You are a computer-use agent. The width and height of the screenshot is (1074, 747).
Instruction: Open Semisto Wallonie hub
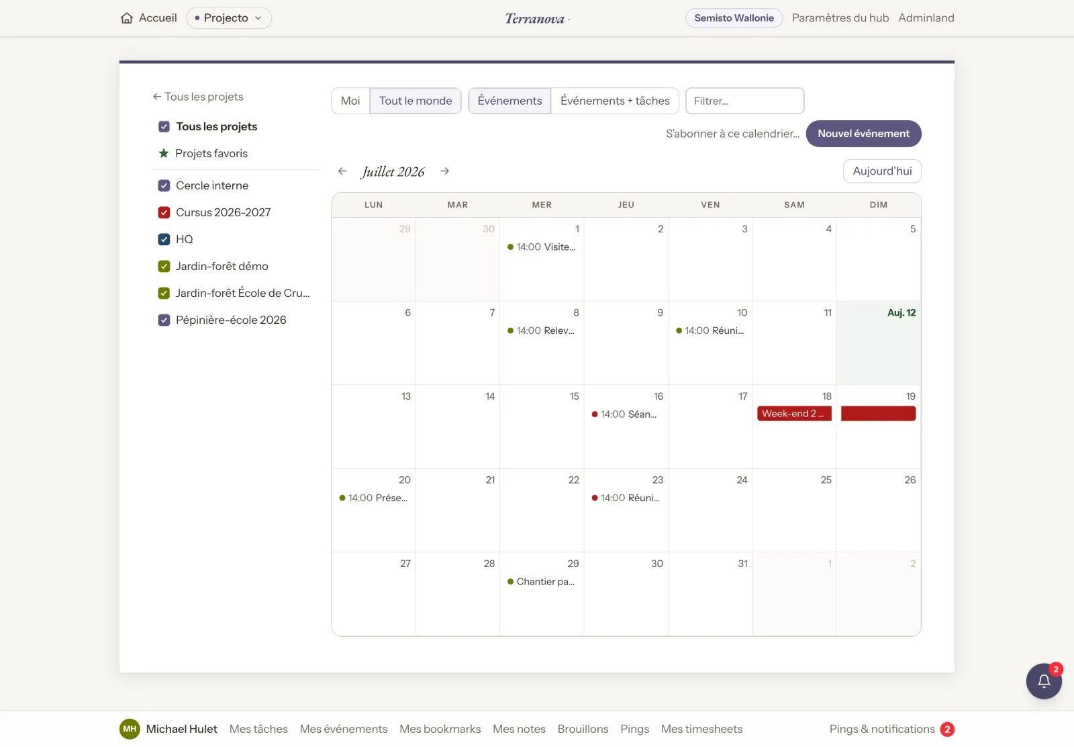[x=734, y=18]
